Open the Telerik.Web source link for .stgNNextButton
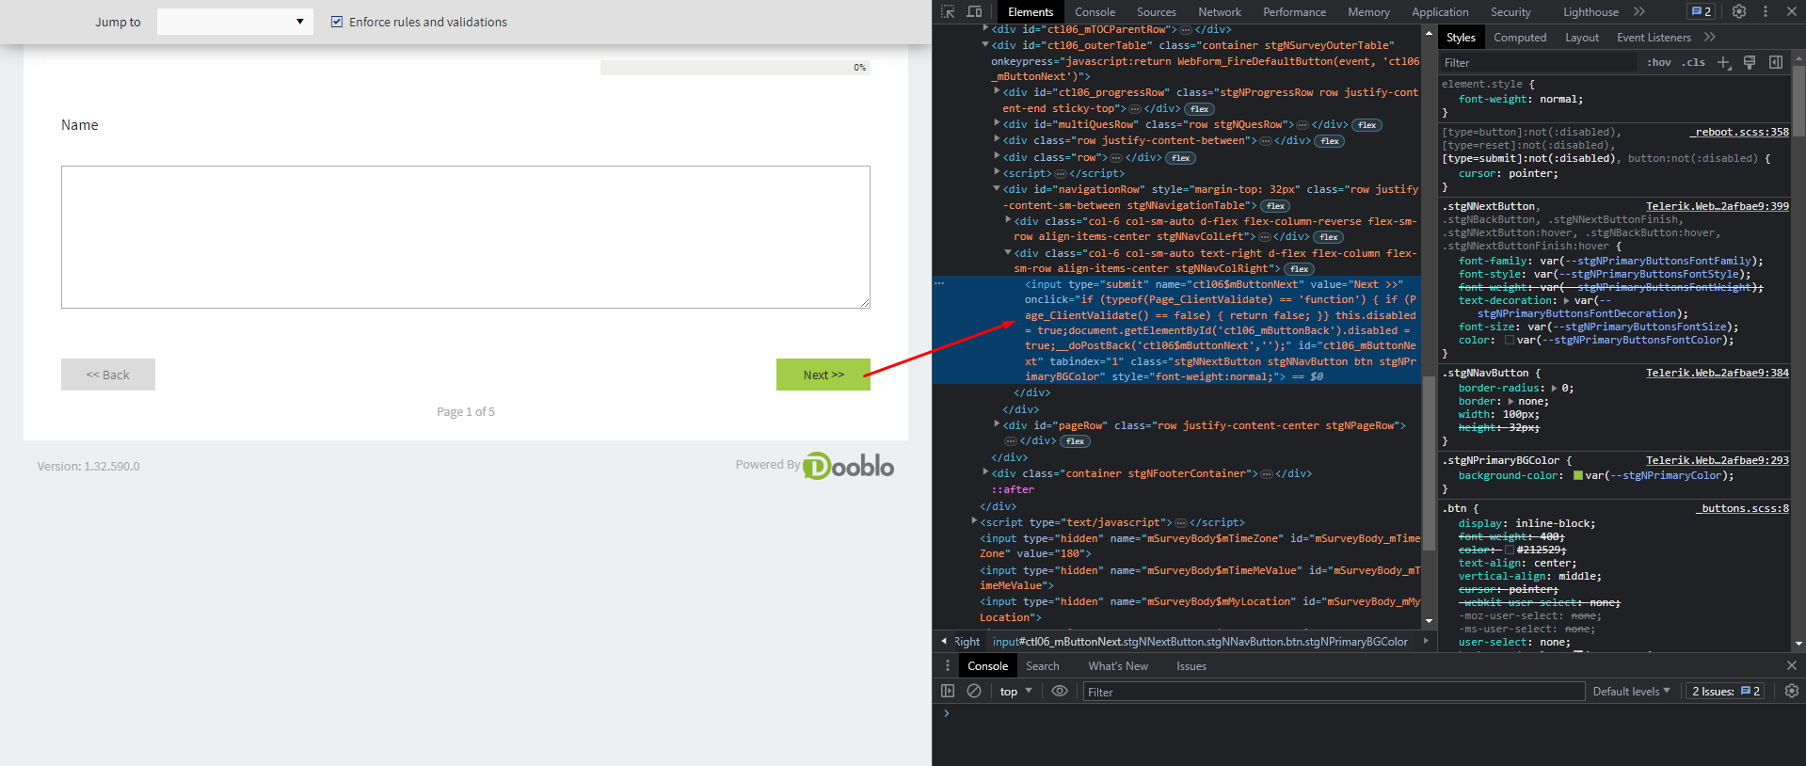 (x=1718, y=206)
